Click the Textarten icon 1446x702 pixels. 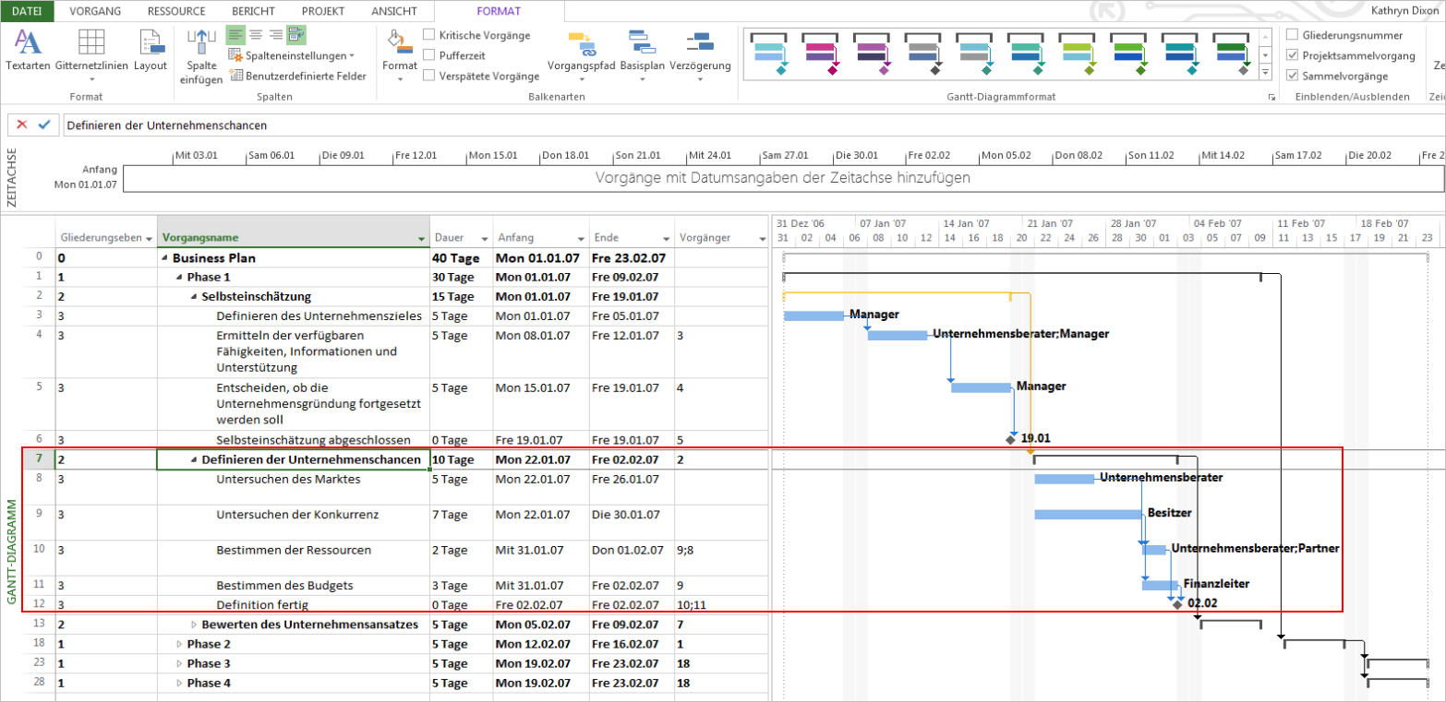click(x=28, y=43)
